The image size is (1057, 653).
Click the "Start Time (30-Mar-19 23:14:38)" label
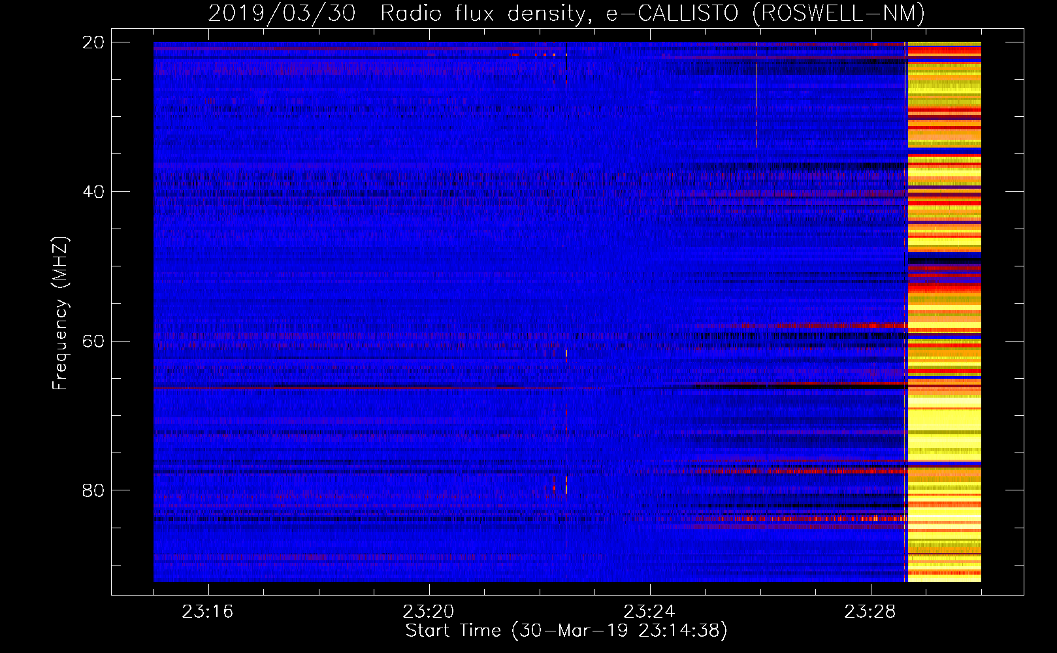pos(566,631)
